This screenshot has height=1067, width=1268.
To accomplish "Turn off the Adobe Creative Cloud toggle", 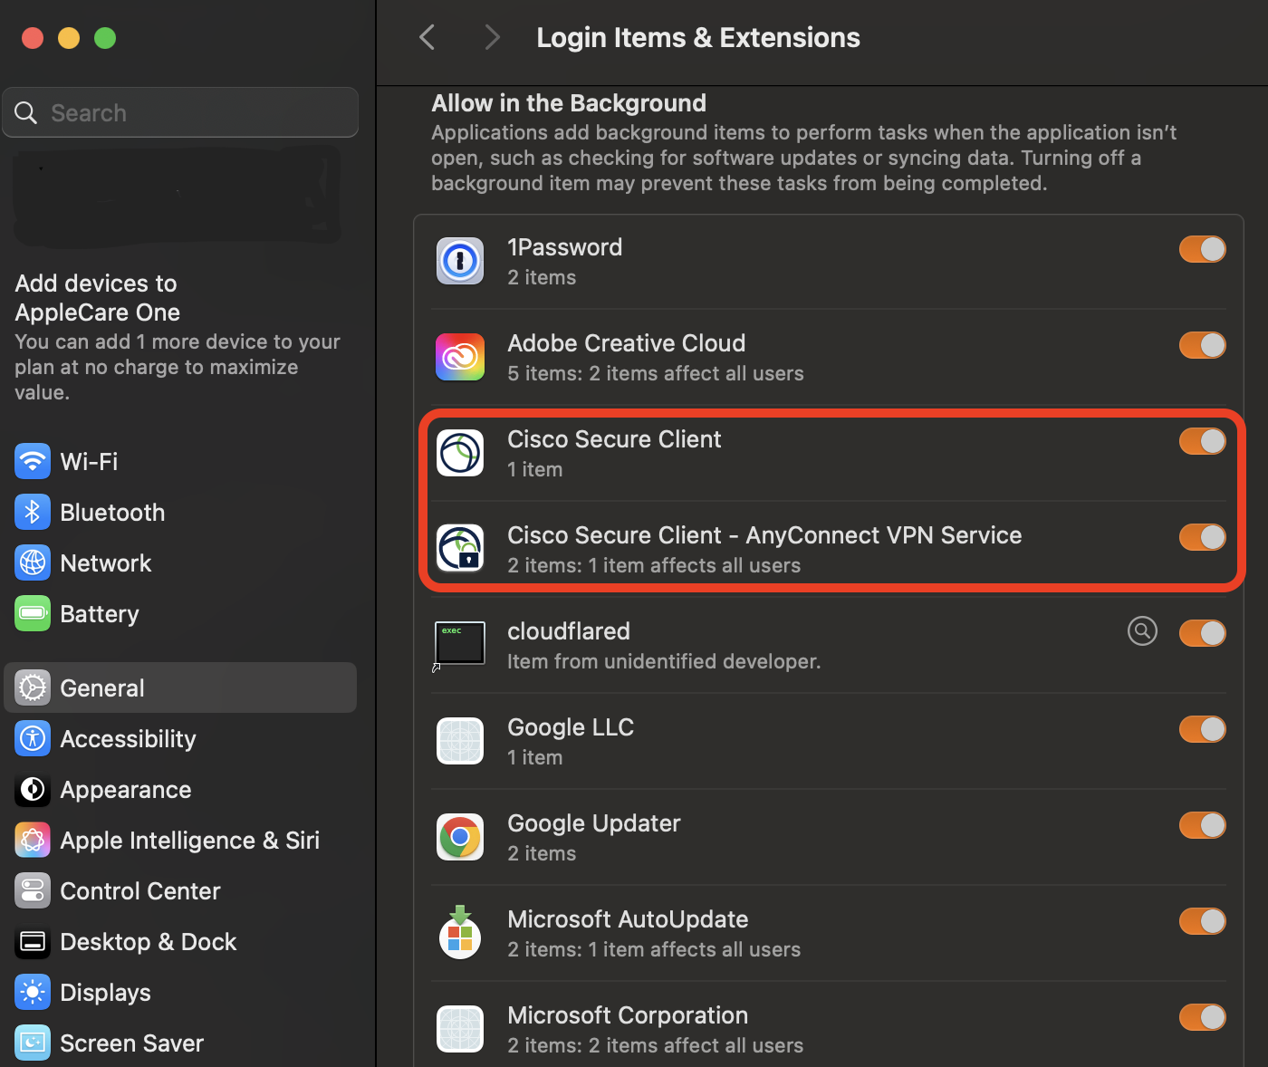I will pos(1203,345).
